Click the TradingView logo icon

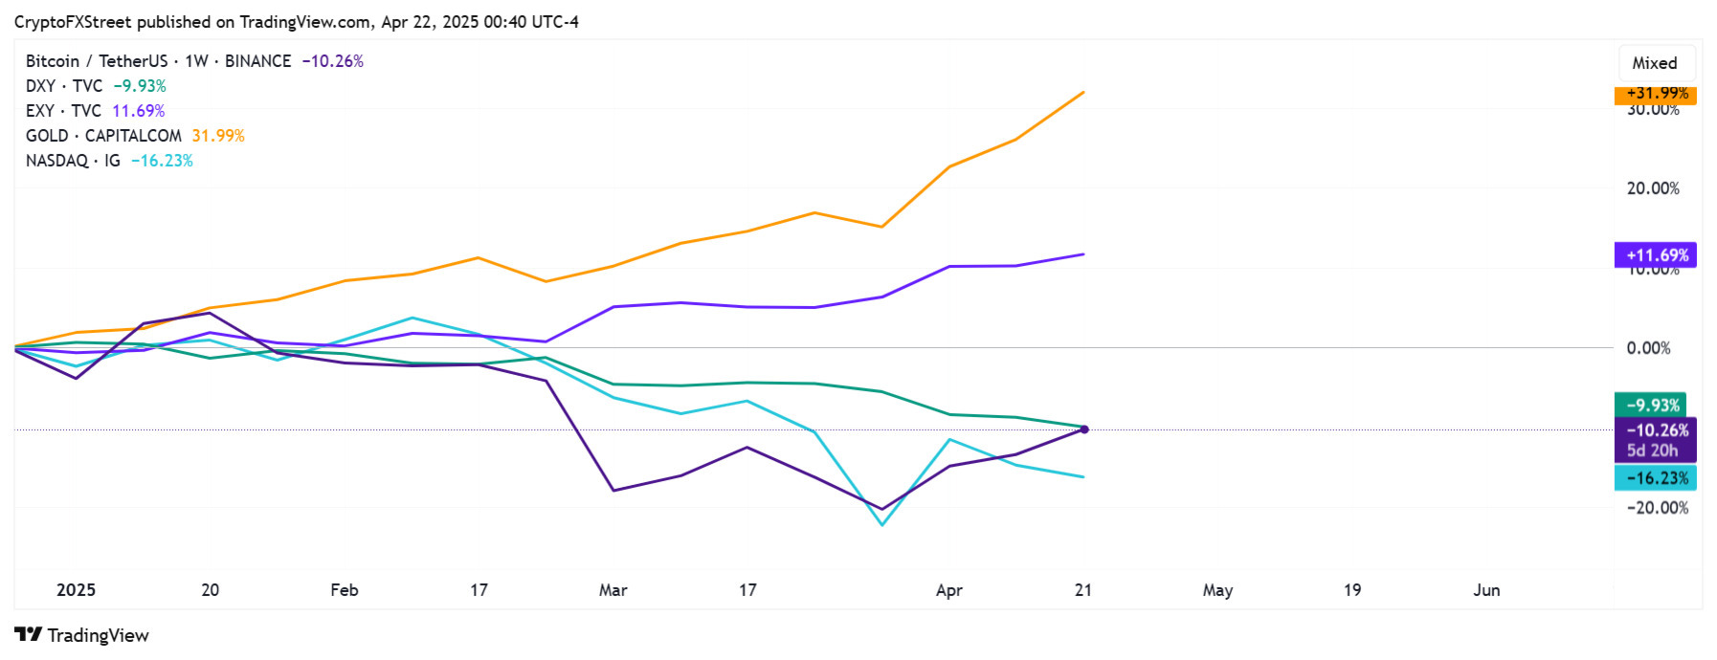pos(29,634)
